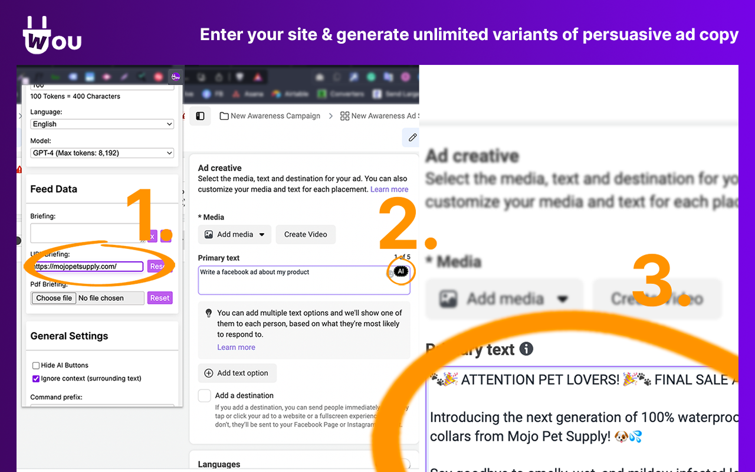This screenshot has width=755, height=472.
Task: Uncheck Ignore context (surrounding text)
Action: [36, 378]
